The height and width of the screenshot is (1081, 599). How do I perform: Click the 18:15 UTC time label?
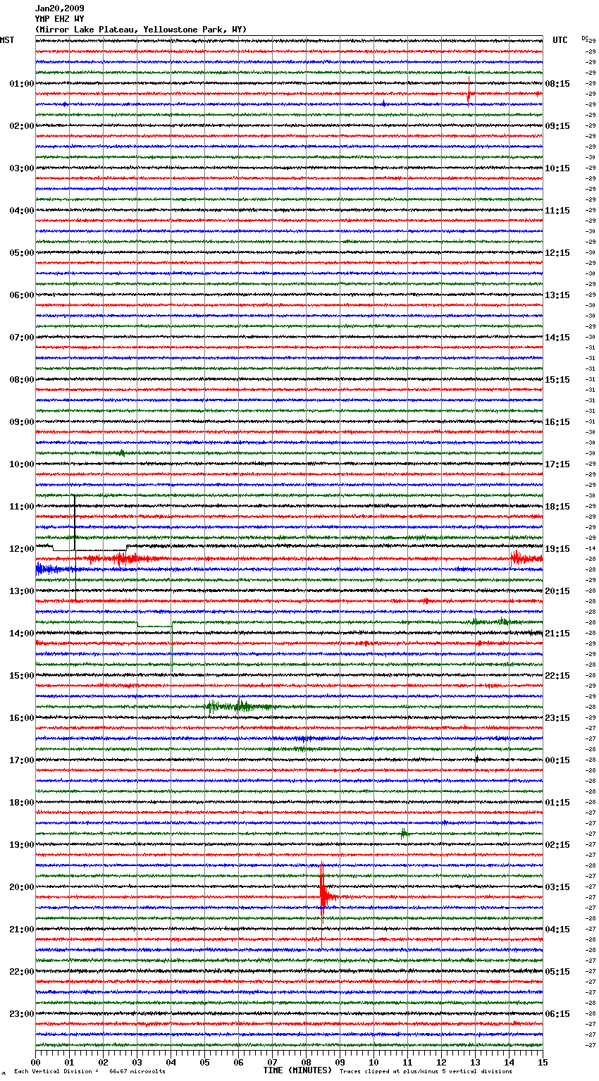[557, 507]
